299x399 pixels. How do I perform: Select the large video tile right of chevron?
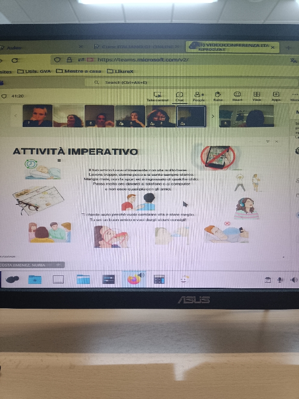[246, 116]
